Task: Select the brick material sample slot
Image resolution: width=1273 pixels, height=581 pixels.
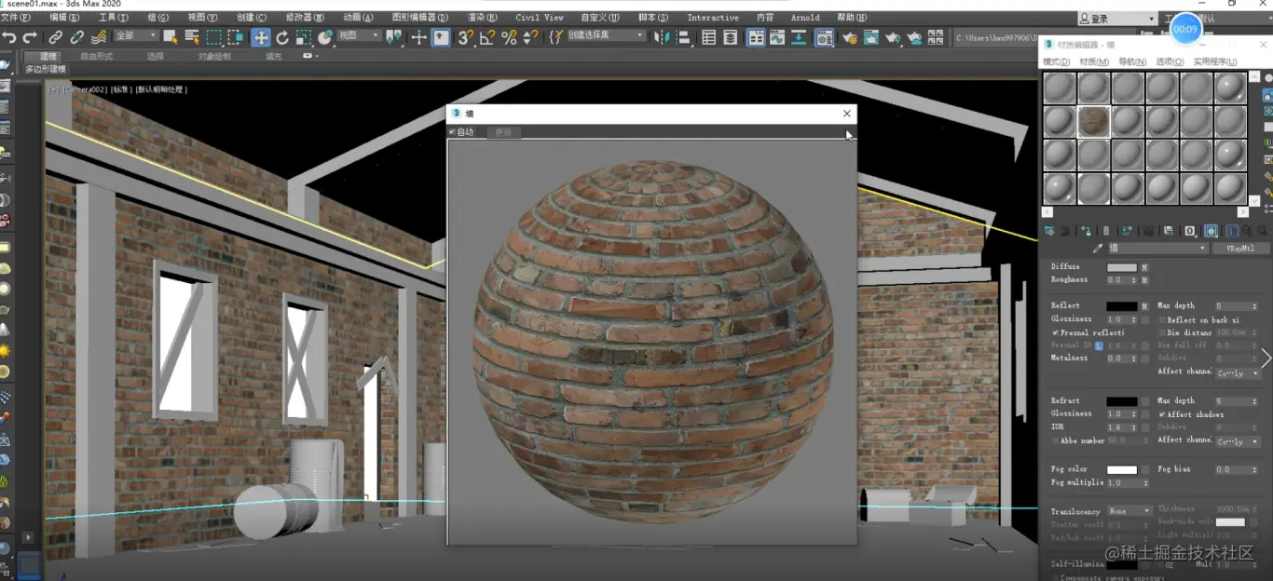Action: 1093,121
